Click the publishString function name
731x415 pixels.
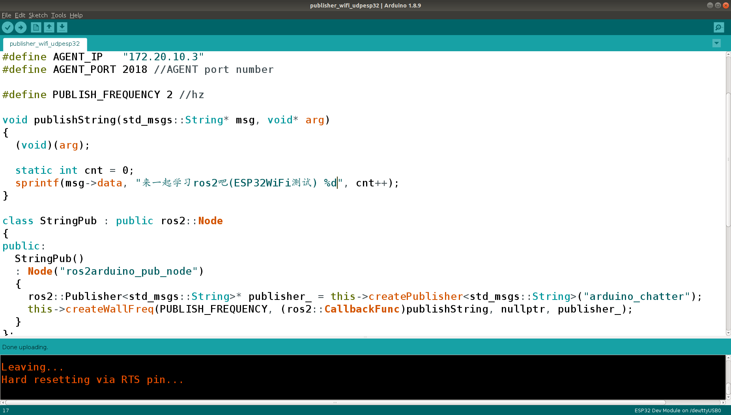75,120
